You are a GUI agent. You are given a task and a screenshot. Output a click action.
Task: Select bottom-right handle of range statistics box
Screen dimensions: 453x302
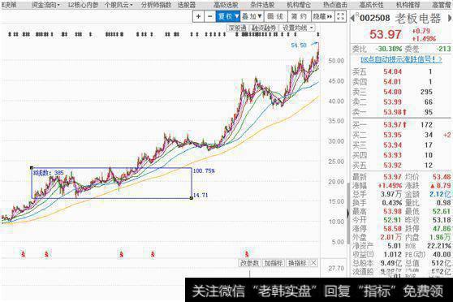[192, 198]
